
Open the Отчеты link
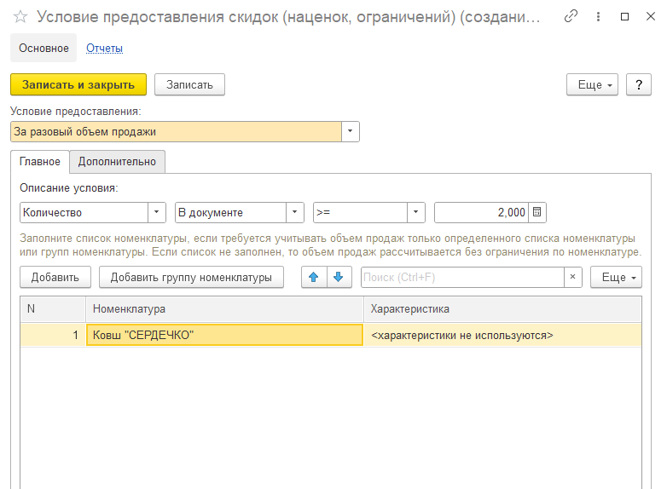tap(104, 48)
